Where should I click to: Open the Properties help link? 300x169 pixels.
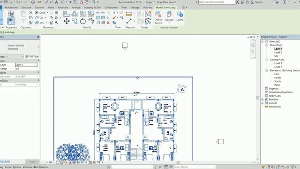point(5,161)
